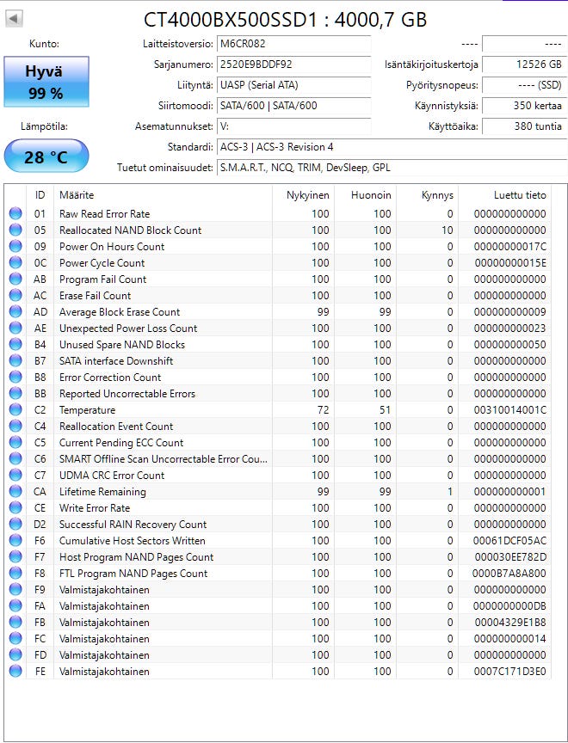Click the Käyttöaika field showing 380 tuntia
Viewport: 568px width, 743px height.
point(524,126)
